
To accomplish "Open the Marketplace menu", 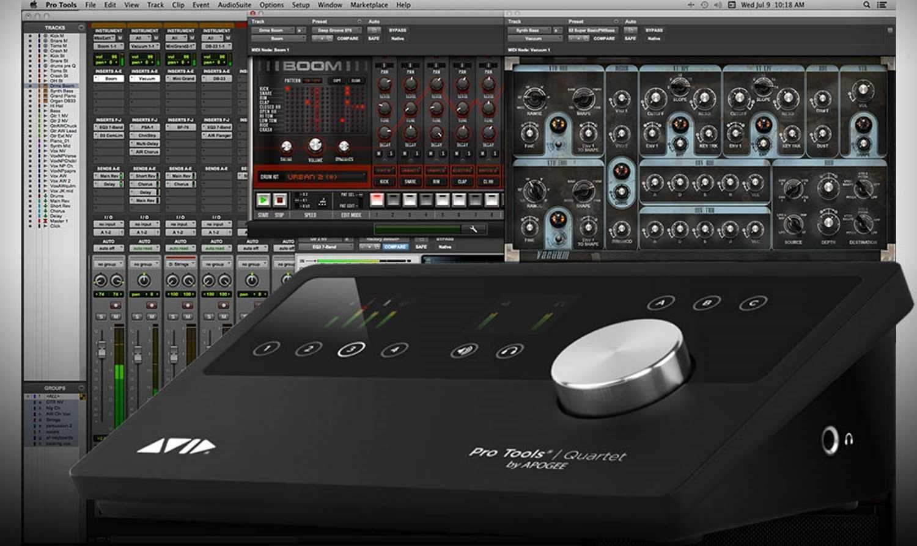I will [x=368, y=5].
